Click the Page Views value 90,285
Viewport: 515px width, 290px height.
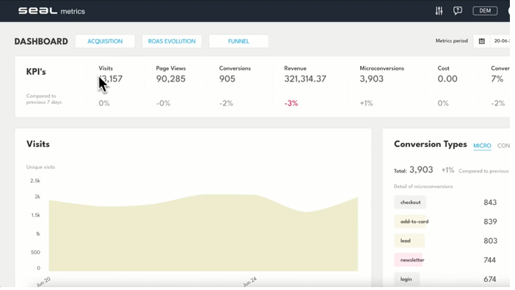coord(170,79)
